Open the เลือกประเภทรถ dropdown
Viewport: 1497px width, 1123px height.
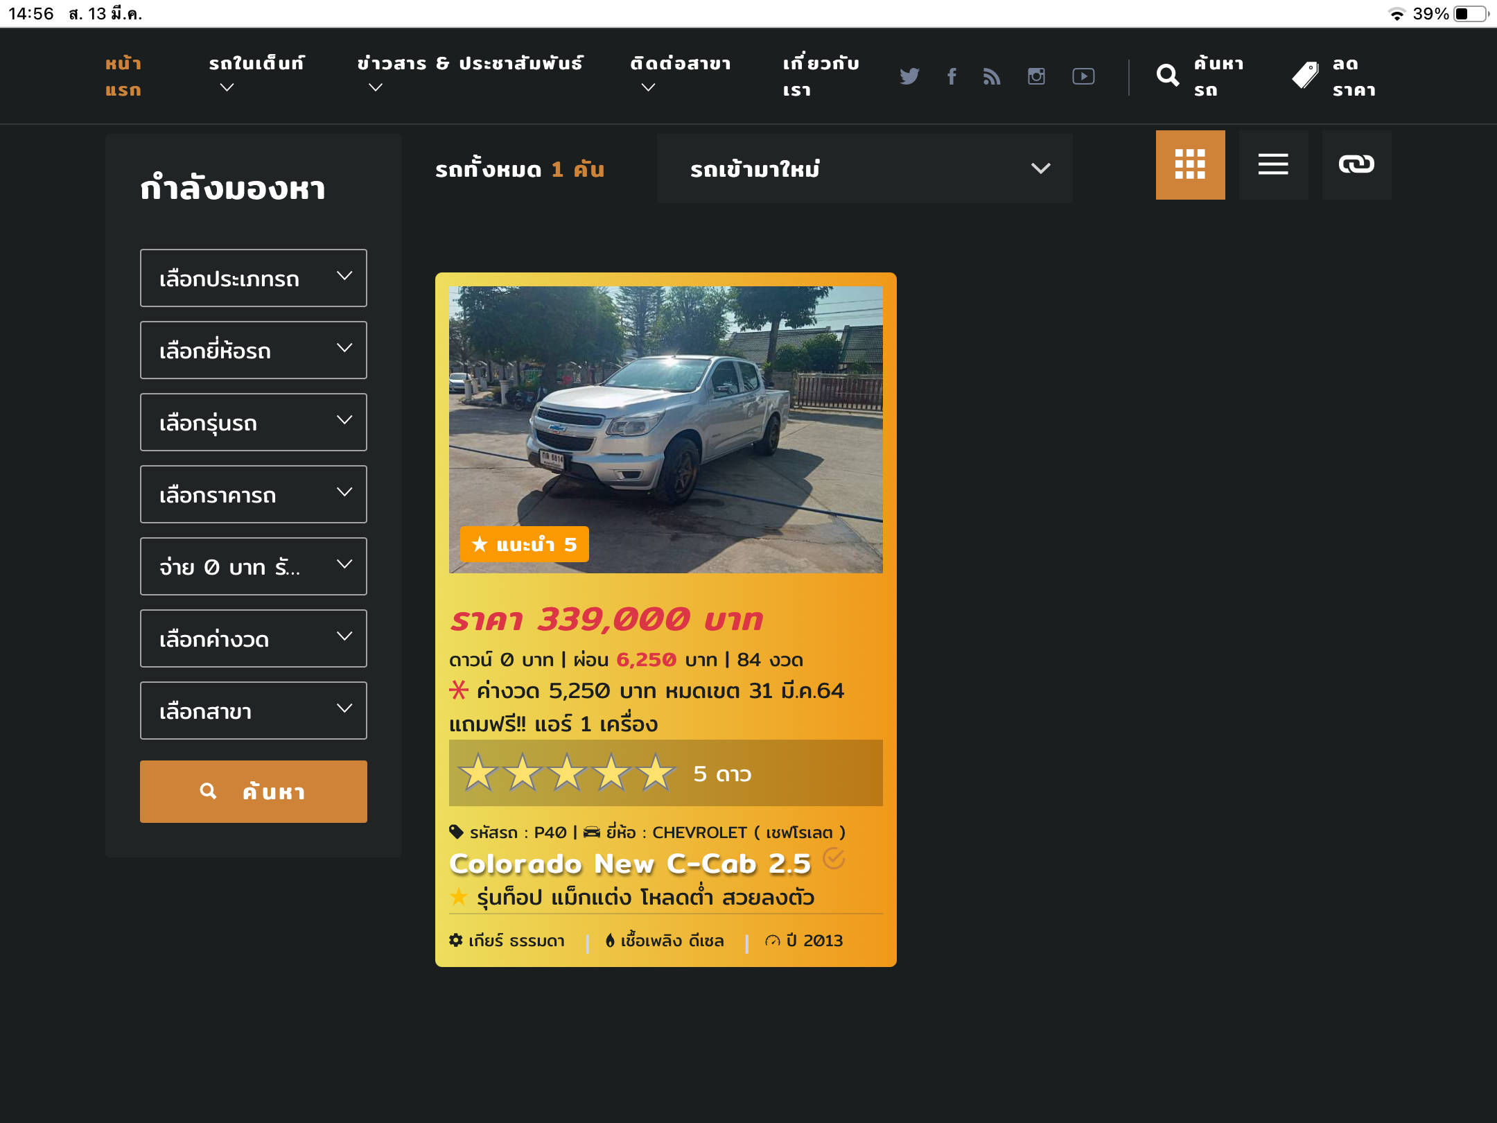254,278
